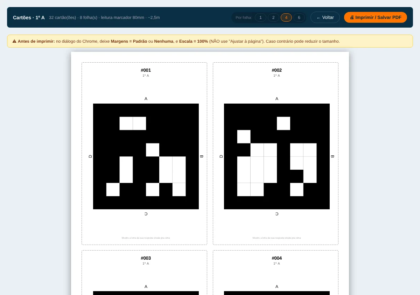Click the warning triangle icon
Screen dimensions: 420x295
pyautogui.click(x=14, y=41)
